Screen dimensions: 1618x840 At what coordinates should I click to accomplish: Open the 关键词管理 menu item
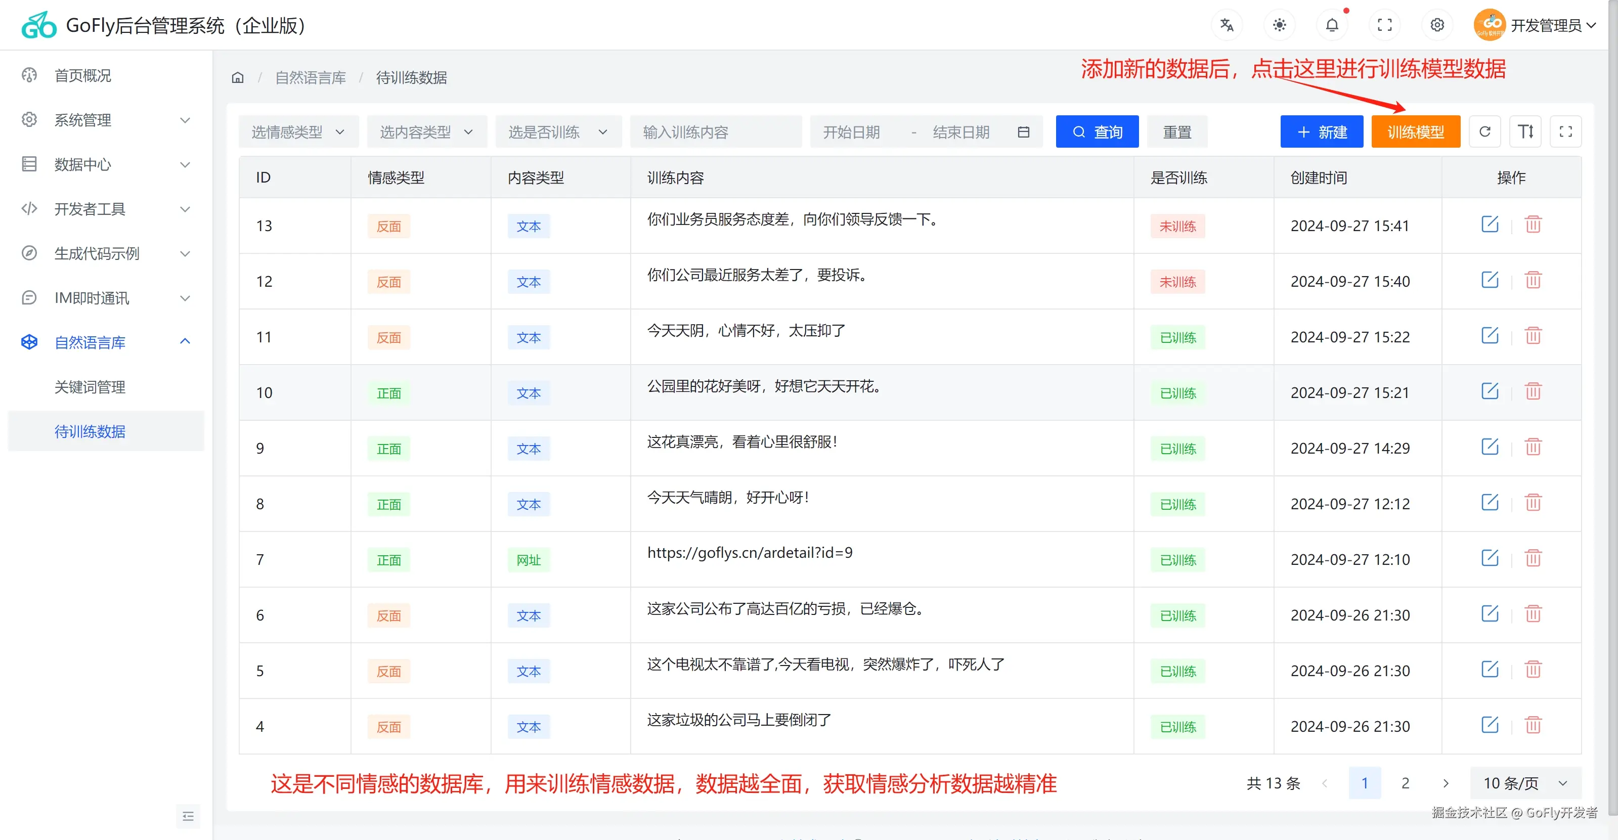coord(90,387)
